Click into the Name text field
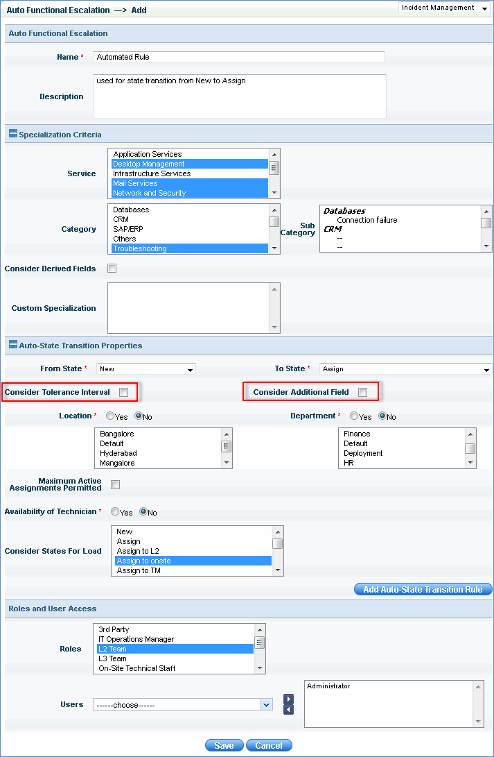494x757 pixels. click(x=239, y=57)
